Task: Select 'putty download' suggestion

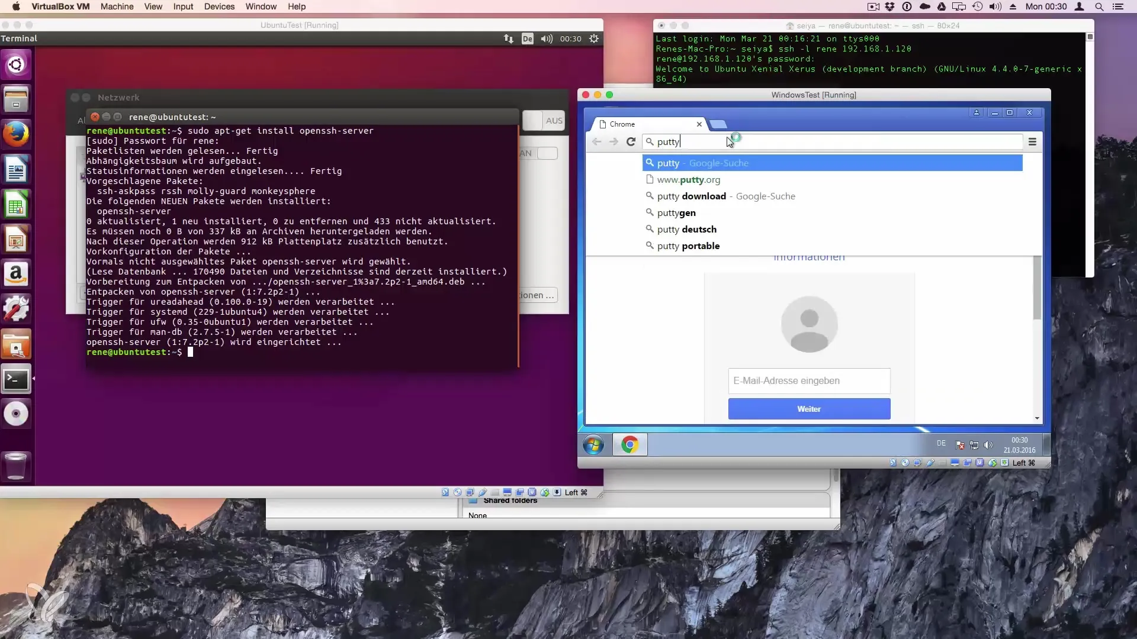Action: click(832, 196)
